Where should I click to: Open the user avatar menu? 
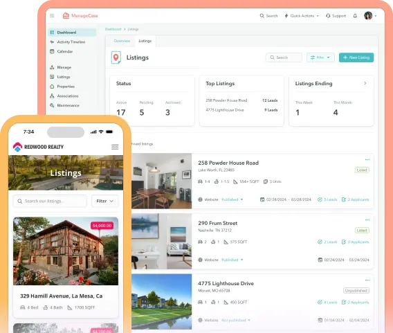click(x=370, y=15)
